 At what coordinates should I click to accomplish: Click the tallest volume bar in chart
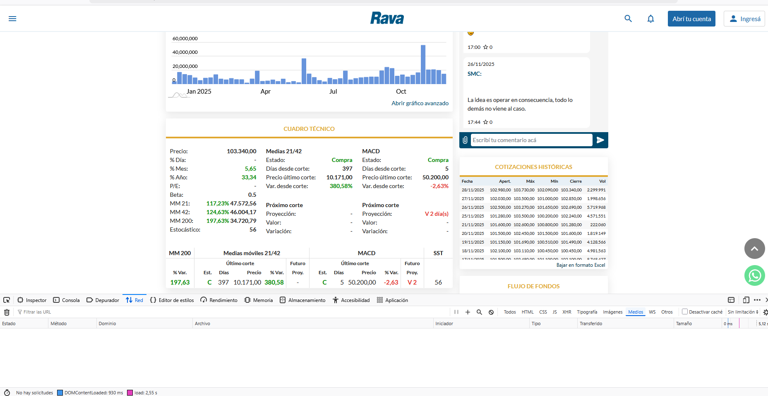pos(423,64)
